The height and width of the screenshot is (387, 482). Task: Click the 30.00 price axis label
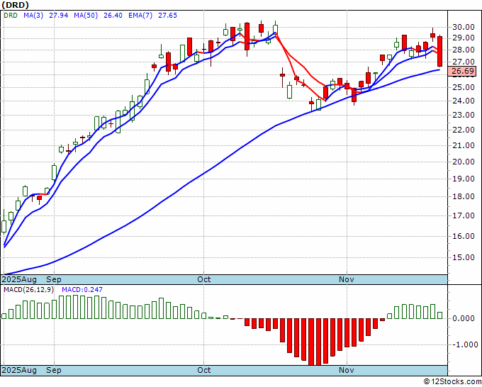coord(464,27)
